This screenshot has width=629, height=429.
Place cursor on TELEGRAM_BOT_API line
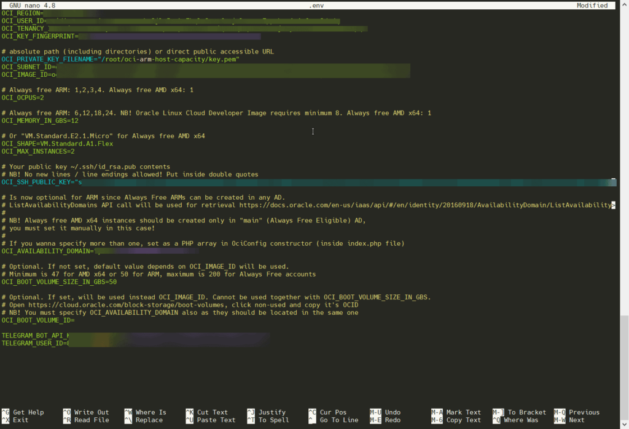point(136,336)
